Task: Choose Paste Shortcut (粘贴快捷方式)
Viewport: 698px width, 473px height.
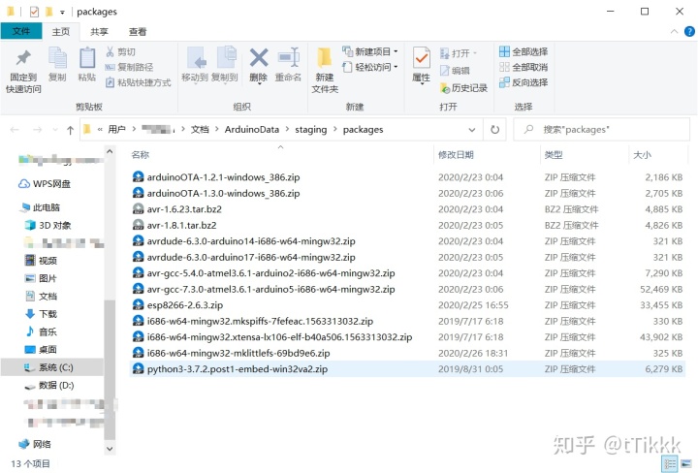Action: pyautogui.click(x=139, y=82)
